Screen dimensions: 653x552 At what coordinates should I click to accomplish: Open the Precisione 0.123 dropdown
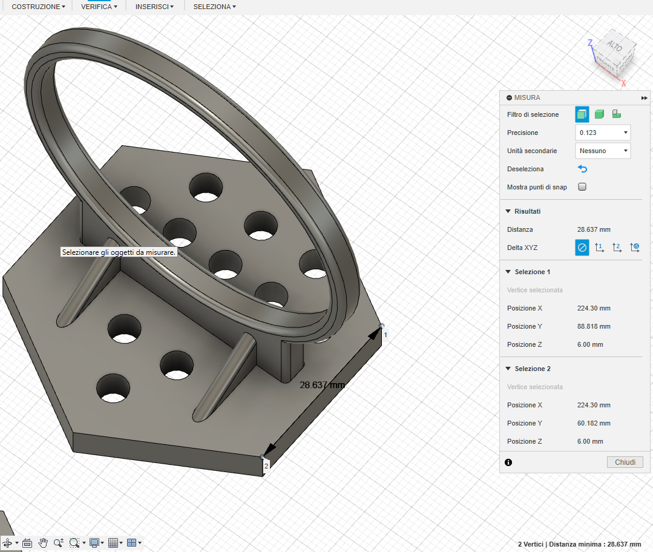click(602, 132)
